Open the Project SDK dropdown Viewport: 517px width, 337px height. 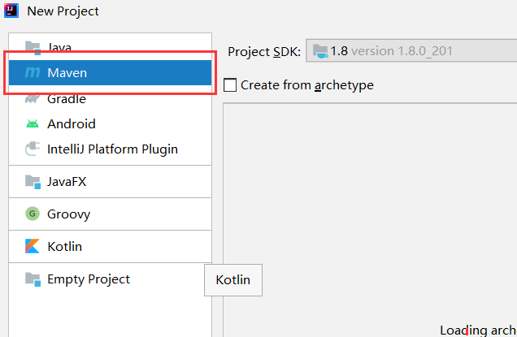(411, 50)
